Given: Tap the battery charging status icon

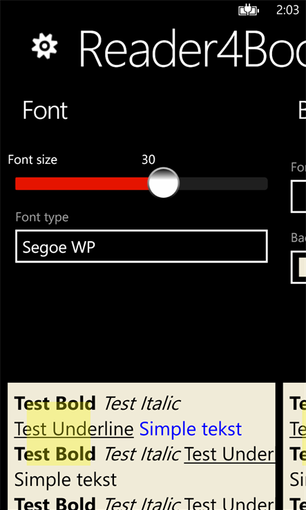Looking at the screenshot, I should pyautogui.click(x=249, y=11).
